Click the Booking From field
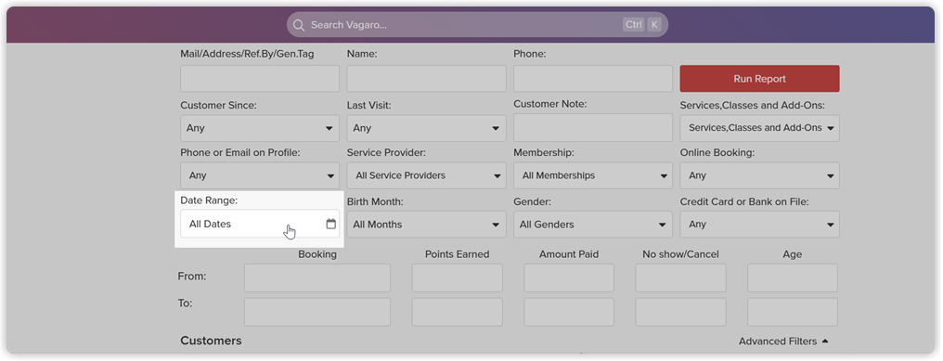This screenshot has height=361, width=943. (317, 278)
